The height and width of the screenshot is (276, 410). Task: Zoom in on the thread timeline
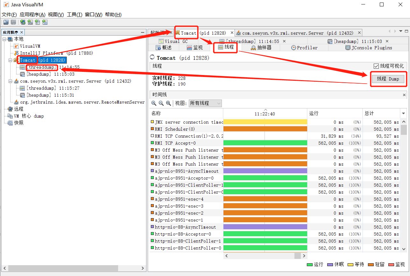(154, 103)
